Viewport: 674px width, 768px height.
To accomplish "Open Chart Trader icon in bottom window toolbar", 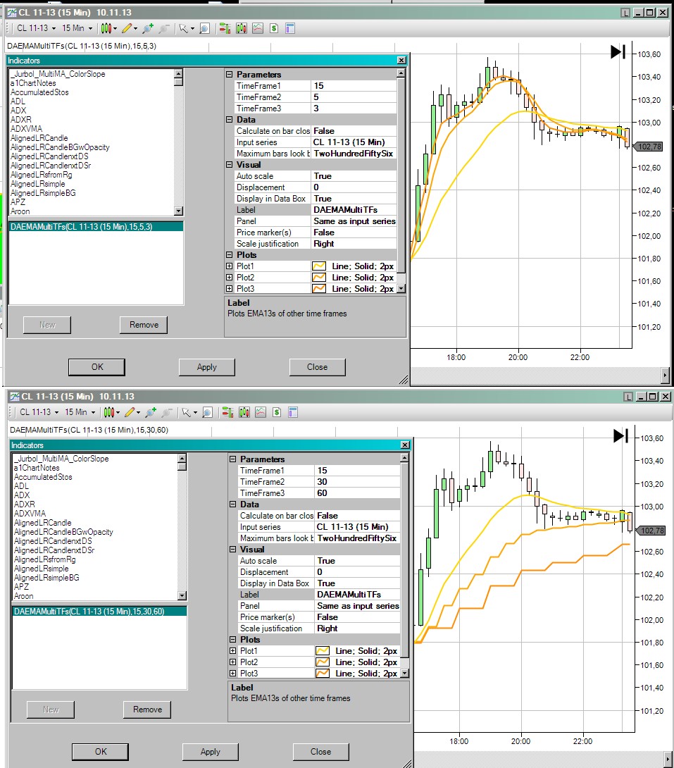I will (227, 412).
